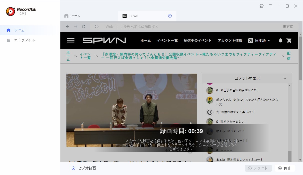Open イベント一覧 in SPWN navigation
This screenshot has height=175, width=303.
tap(167, 41)
